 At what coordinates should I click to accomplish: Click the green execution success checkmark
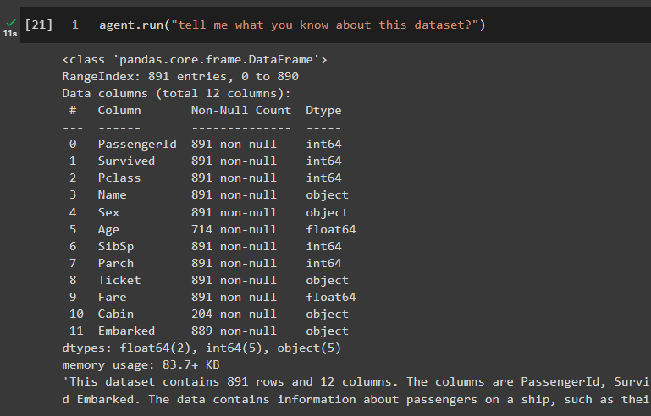point(11,22)
